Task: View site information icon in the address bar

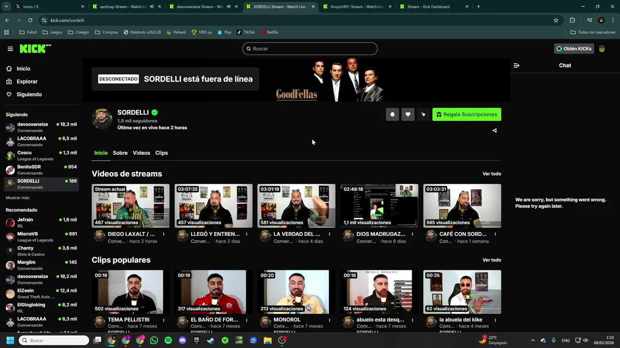Action: coord(44,20)
